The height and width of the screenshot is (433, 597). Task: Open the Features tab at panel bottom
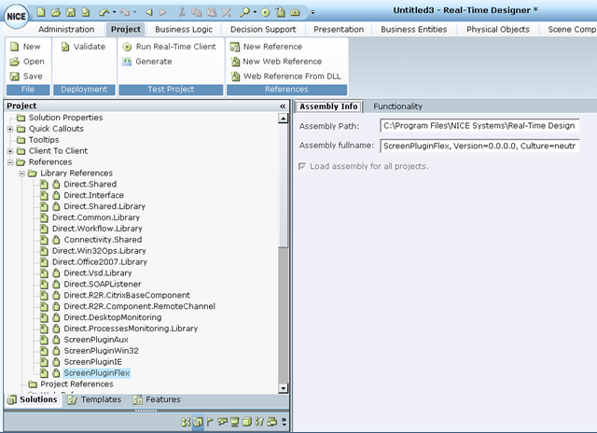coord(157,399)
